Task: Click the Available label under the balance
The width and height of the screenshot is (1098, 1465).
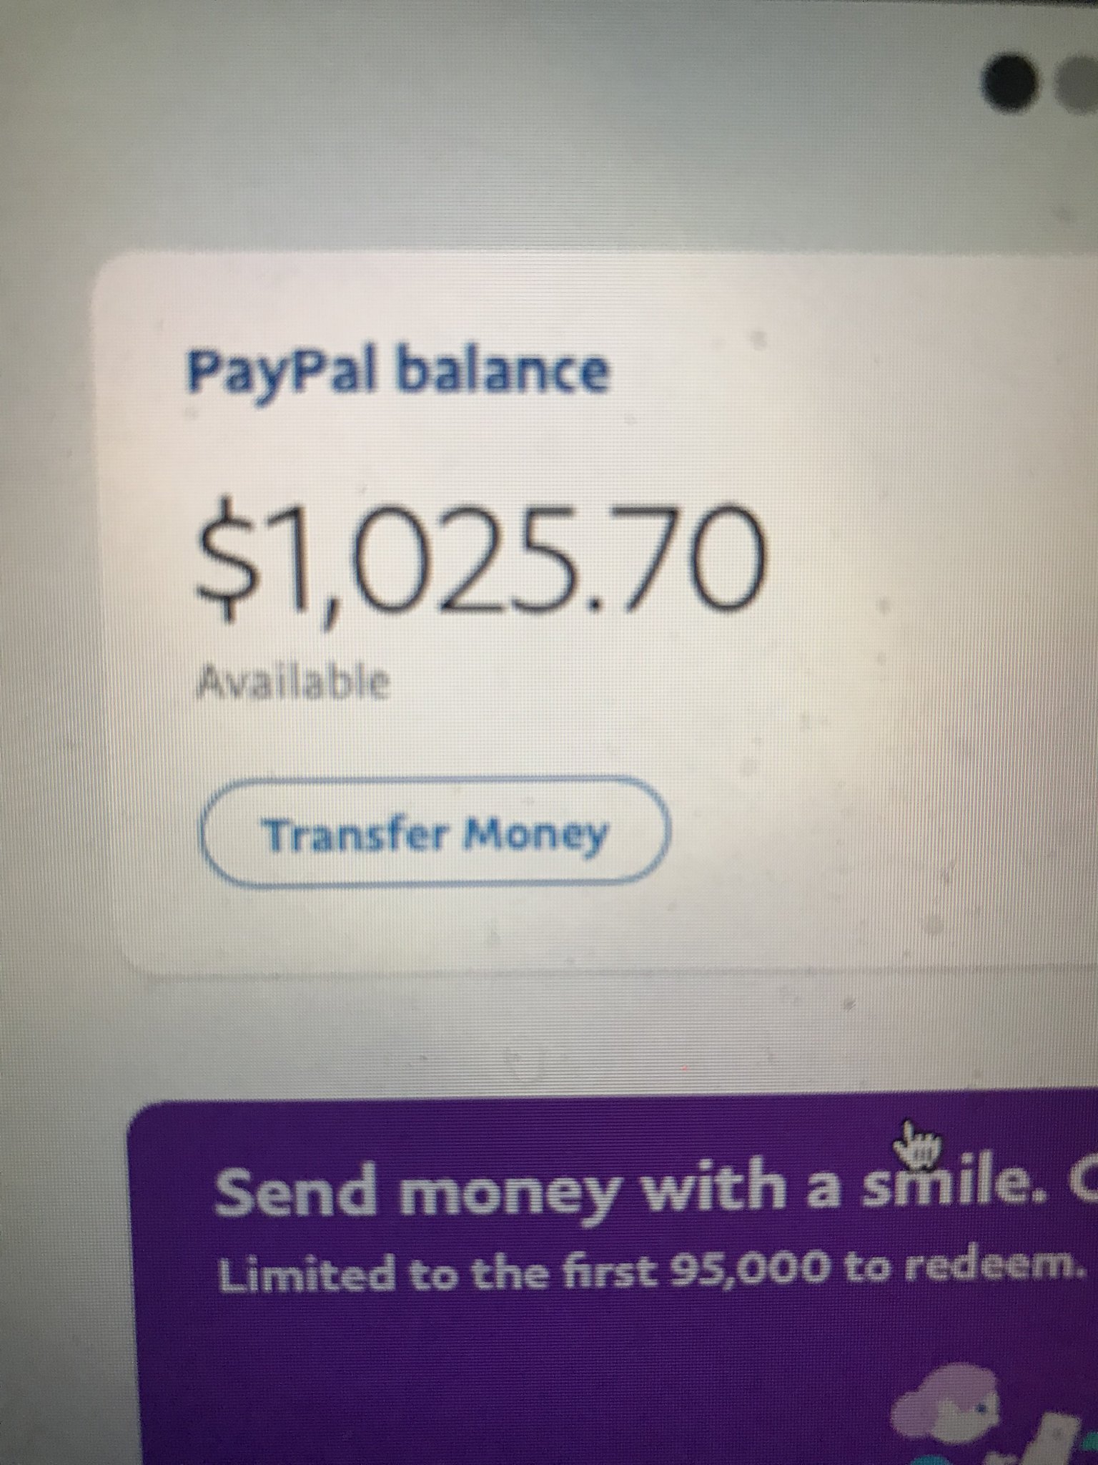Action: coord(293,682)
